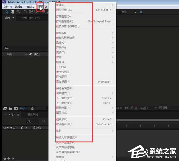This screenshot has height=161, width=179.
Task: Click the region of interest icon
Action: [160, 108]
